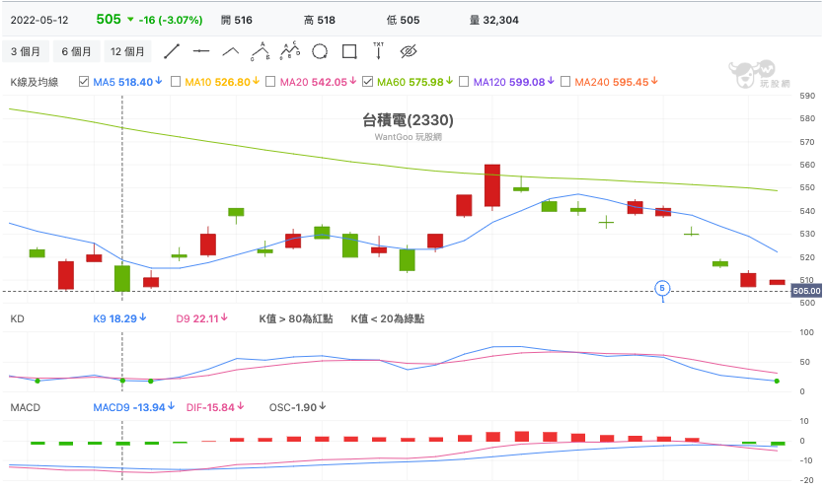This screenshot has height=490, width=825.
Task: Click the K線及均線 section label
Action: (x=35, y=82)
